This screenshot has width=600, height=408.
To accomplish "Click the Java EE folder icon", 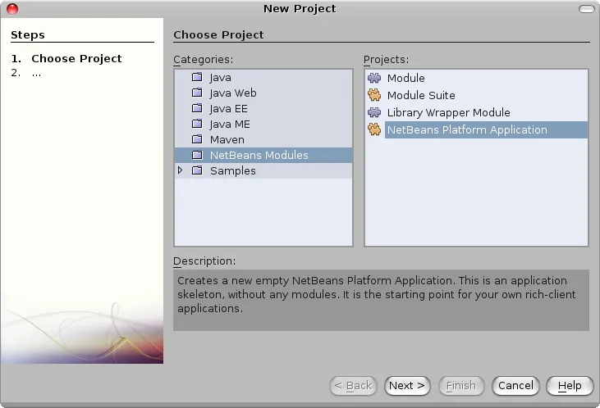I will point(197,108).
